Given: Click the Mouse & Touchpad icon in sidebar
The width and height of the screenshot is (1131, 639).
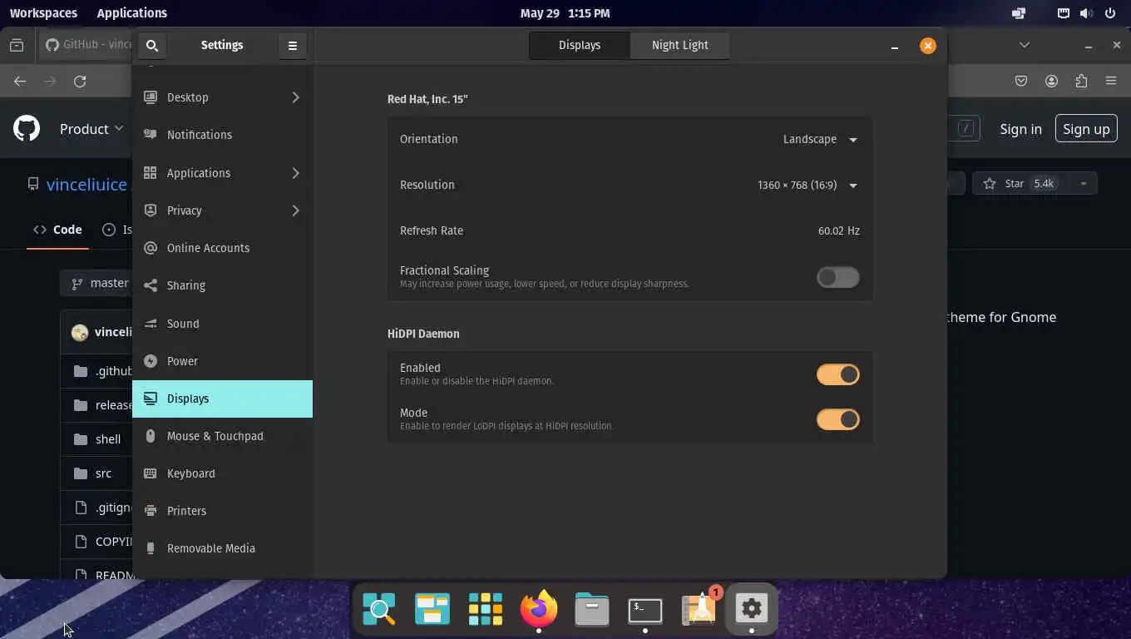Looking at the screenshot, I should point(151,436).
